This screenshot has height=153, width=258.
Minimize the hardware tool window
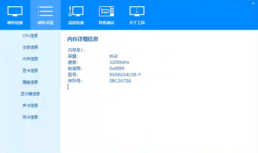[x=242, y=3]
